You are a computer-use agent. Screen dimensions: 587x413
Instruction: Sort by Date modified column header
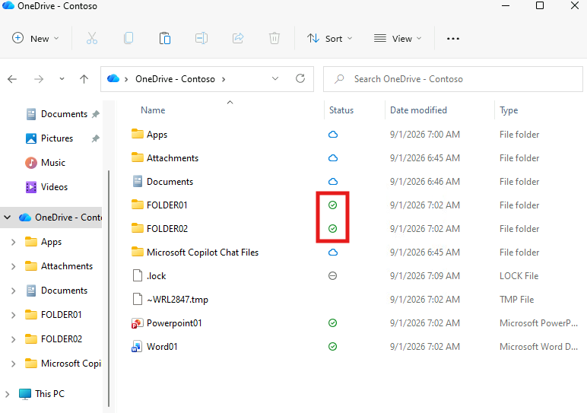tap(418, 110)
